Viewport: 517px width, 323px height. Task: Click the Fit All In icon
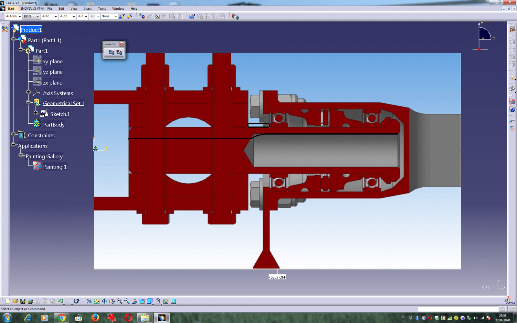97,301
